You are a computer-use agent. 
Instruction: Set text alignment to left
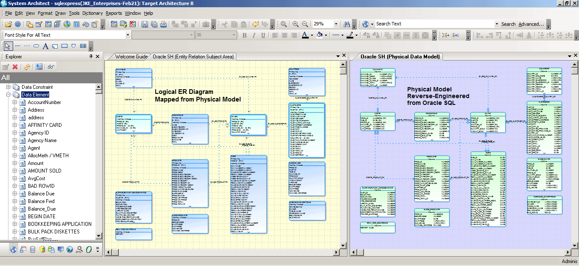275,35
